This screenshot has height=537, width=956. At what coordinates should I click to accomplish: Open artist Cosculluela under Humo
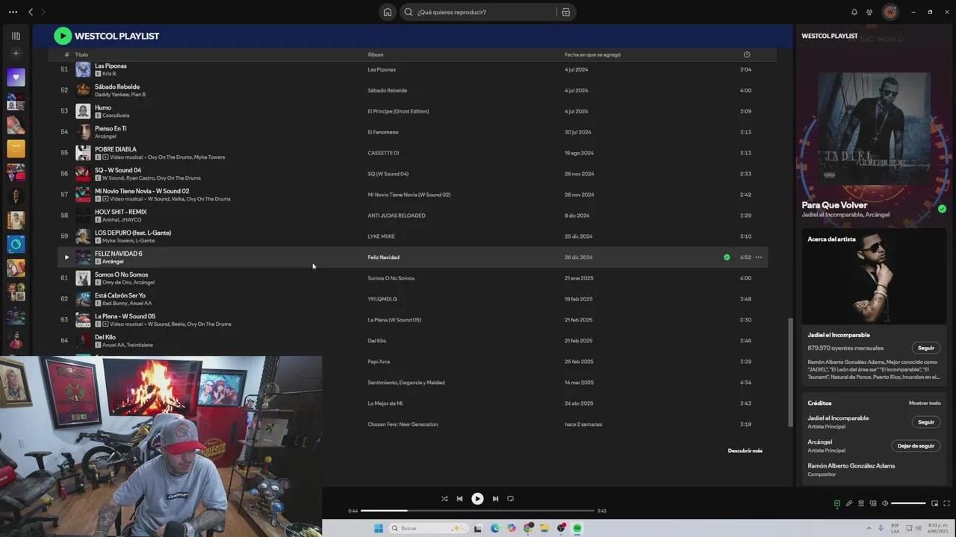tap(116, 116)
